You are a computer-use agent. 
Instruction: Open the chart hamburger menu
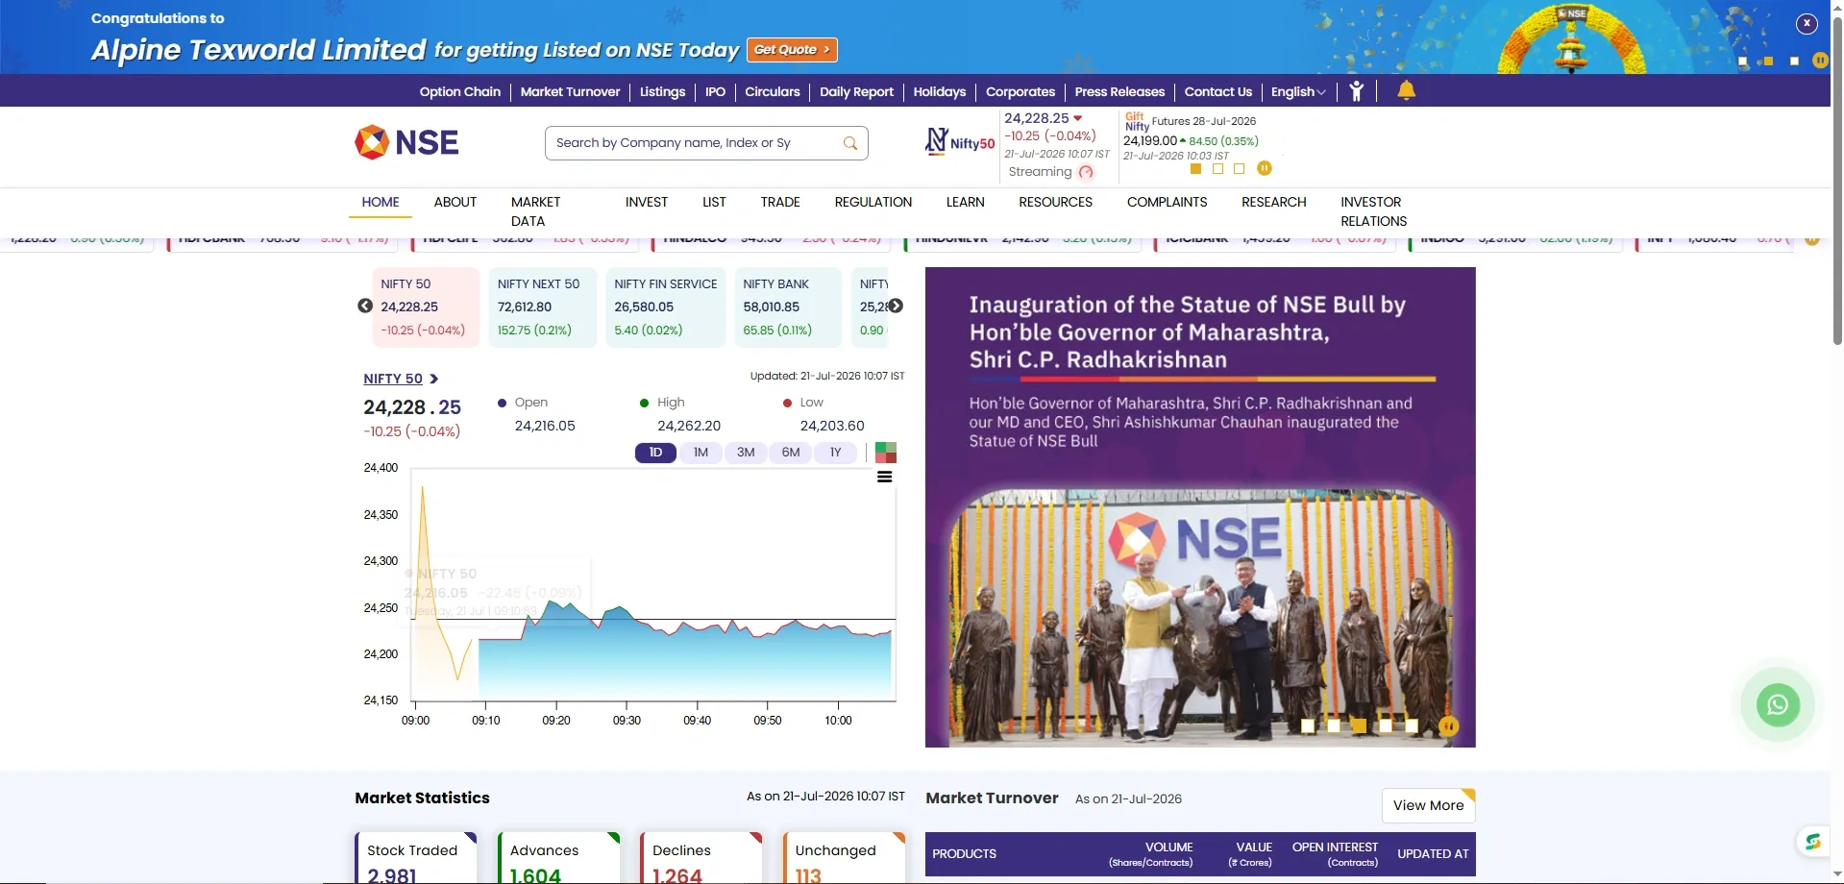[885, 477]
